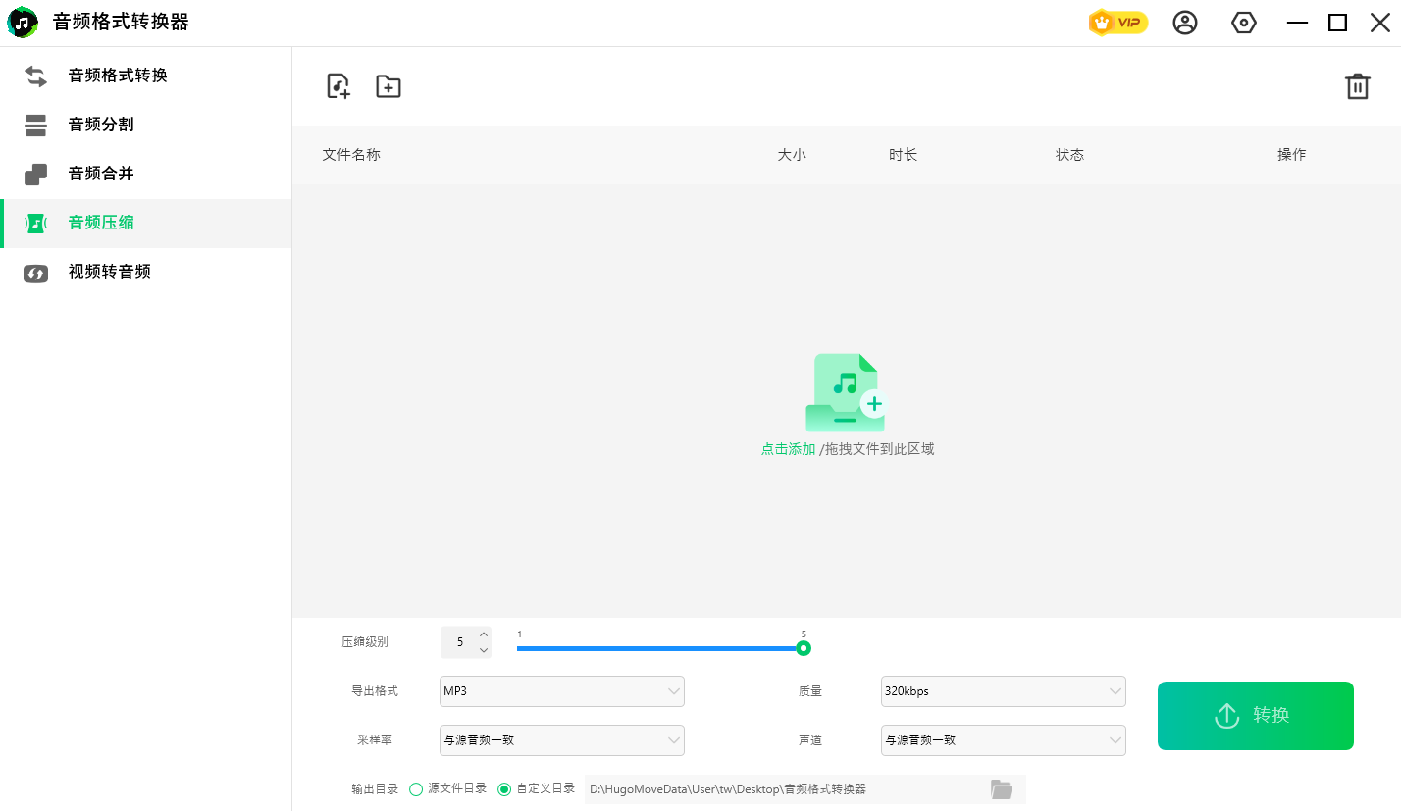This screenshot has width=1401, height=811.
Task: Minimize the audio converter window
Action: click(x=1297, y=23)
